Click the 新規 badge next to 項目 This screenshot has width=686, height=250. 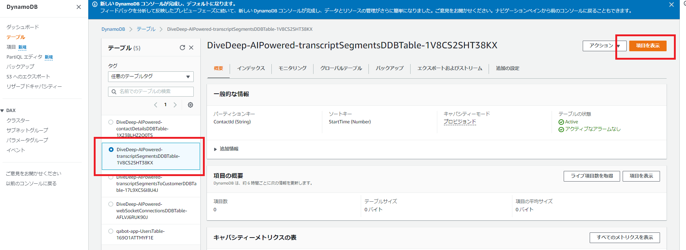22,47
